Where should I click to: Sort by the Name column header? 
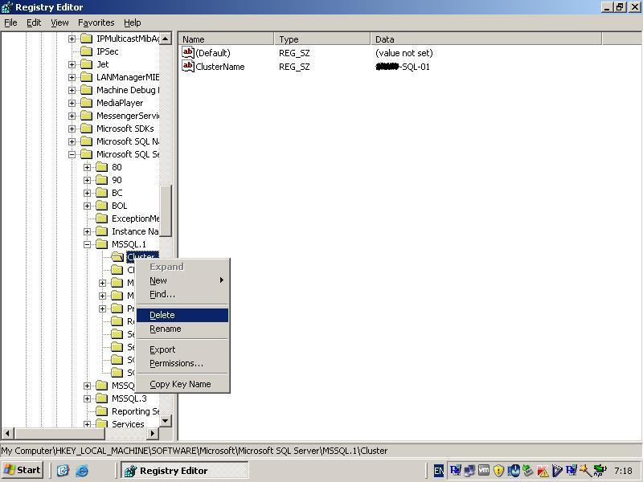coord(226,39)
